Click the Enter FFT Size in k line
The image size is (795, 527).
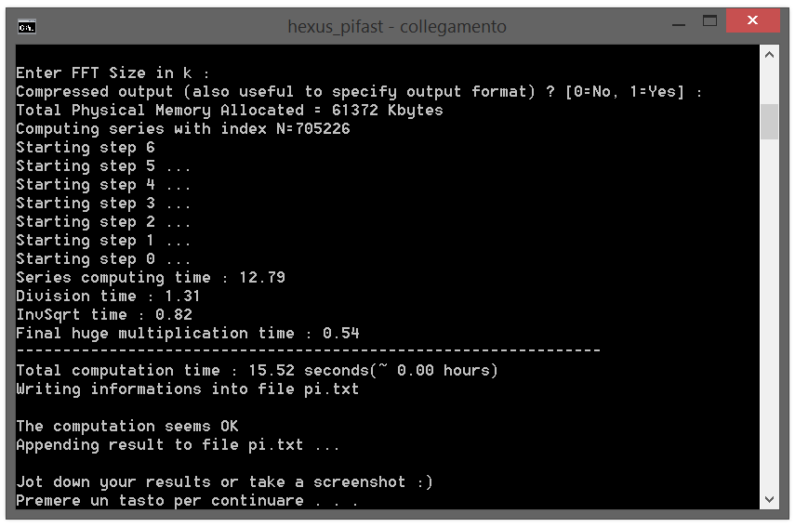pos(113,73)
